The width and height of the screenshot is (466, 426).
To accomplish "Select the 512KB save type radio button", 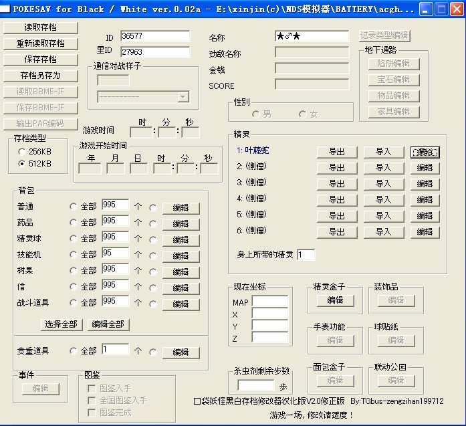I will tap(21, 163).
